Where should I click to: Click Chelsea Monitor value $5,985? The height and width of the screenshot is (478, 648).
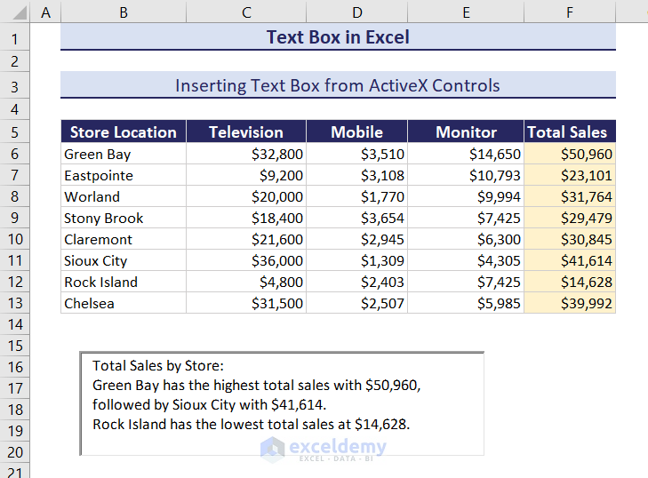point(467,303)
